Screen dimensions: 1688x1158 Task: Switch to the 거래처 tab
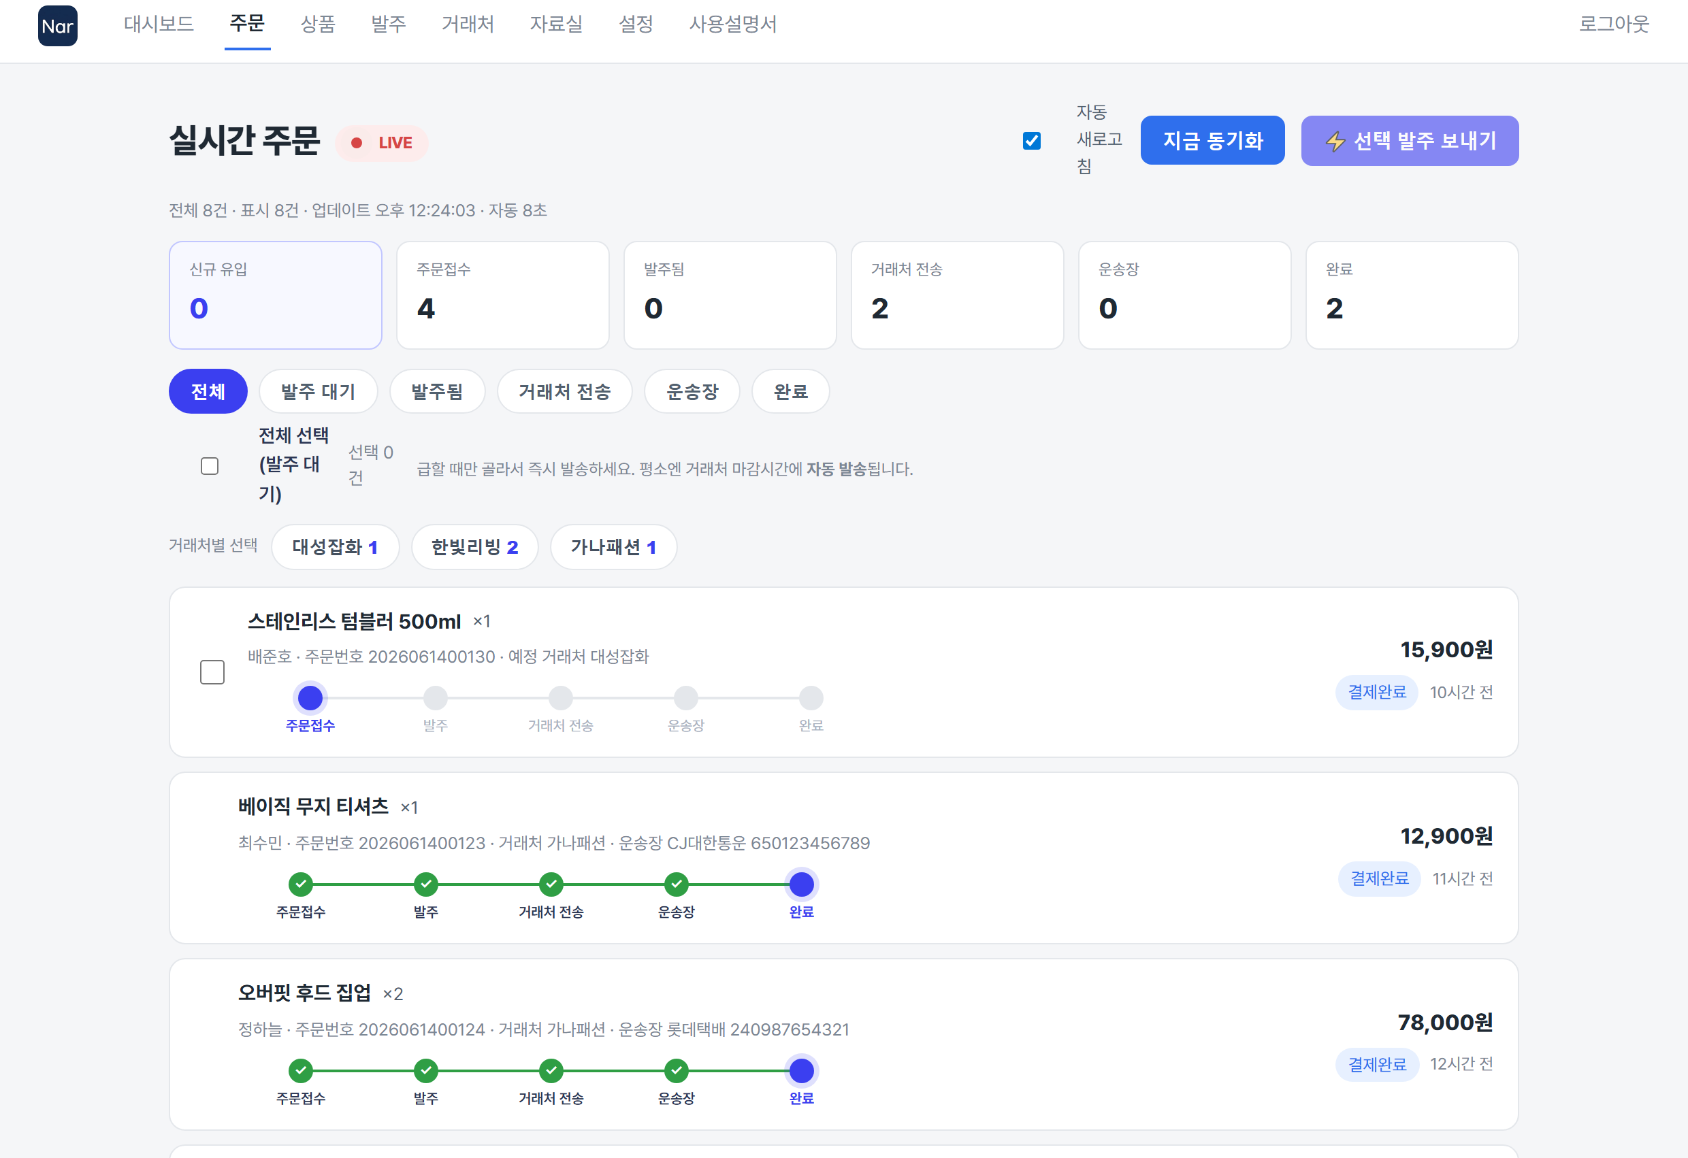pos(468,24)
